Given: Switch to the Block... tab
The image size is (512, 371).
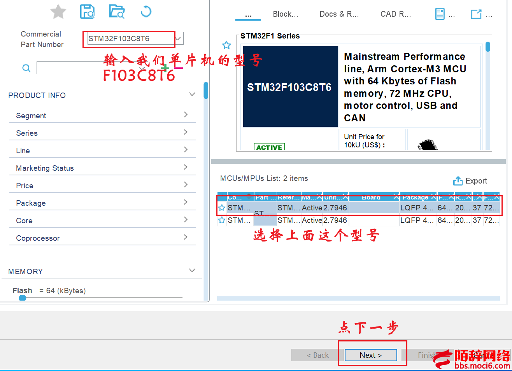Looking at the screenshot, I should [x=286, y=14].
